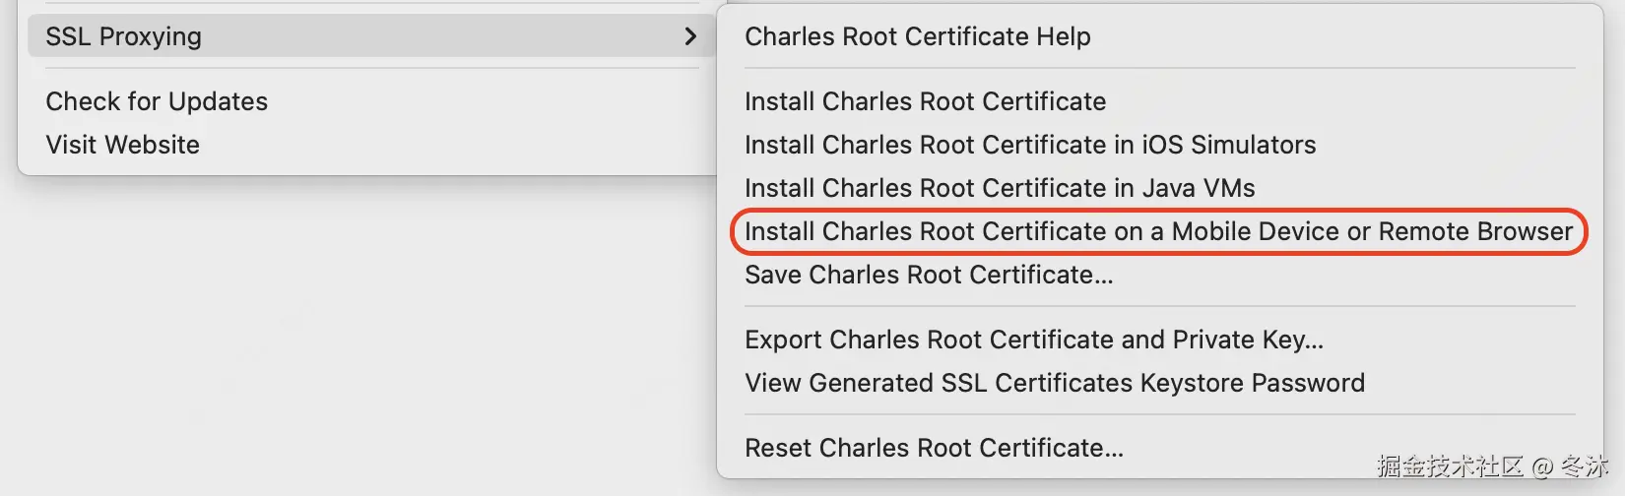This screenshot has width=1625, height=496.
Task: Select plain Install Charles Root Certificate item
Action: coord(926,101)
